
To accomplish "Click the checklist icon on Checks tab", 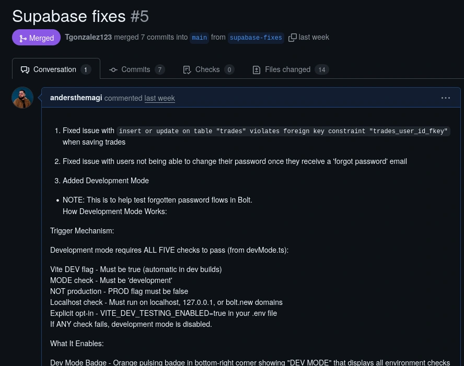I will tap(187, 69).
